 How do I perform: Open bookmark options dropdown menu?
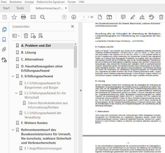[x=16, y=36]
